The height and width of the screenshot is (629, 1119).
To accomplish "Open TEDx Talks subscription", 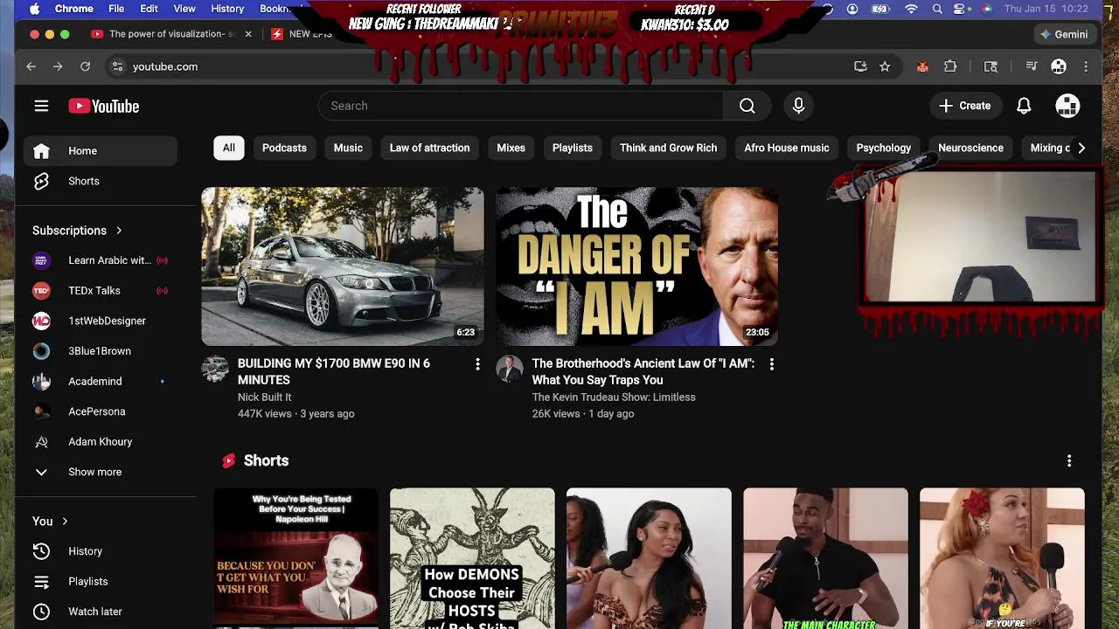I will pos(100,290).
